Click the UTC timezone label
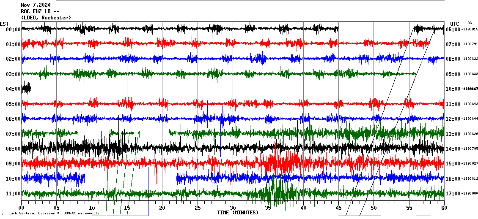The width and height of the screenshot is (478, 219). point(455,24)
